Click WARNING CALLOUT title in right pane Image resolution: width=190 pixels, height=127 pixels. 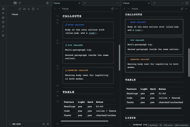(140, 59)
